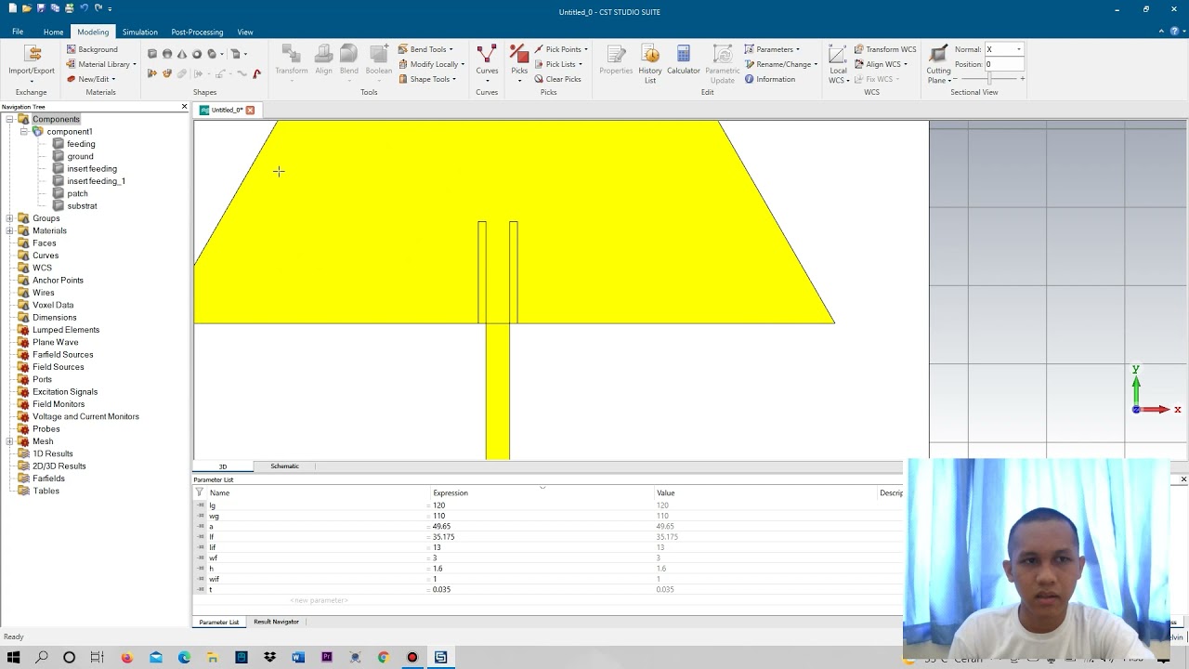Open the History List
Viewport: 1189px width, 669px height.
650,64
